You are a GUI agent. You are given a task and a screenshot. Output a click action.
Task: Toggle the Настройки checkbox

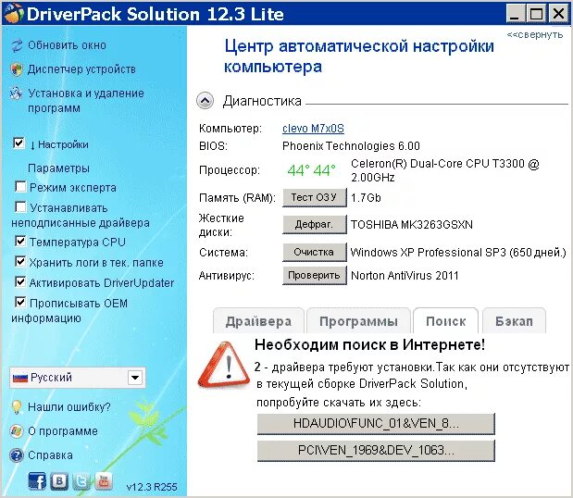click(x=19, y=143)
